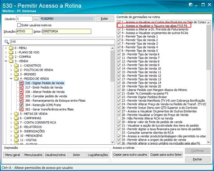Click the 3 - VENDA folder icon
This screenshot has width=214, height=171.
[11, 61]
